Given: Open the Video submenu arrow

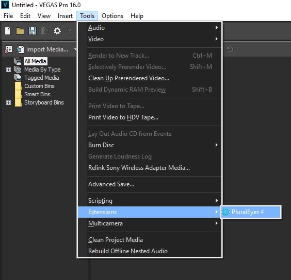Looking at the screenshot, I should click(x=216, y=39).
